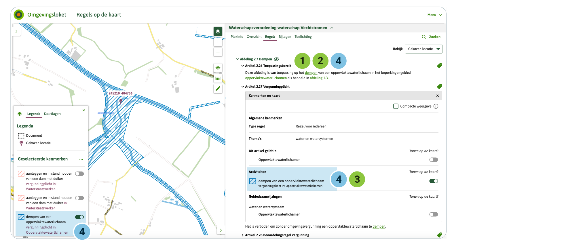Toggle off dempen van een oppervlaktewaterlichaam activity
This screenshot has height=244, width=587.
point(433,181)
